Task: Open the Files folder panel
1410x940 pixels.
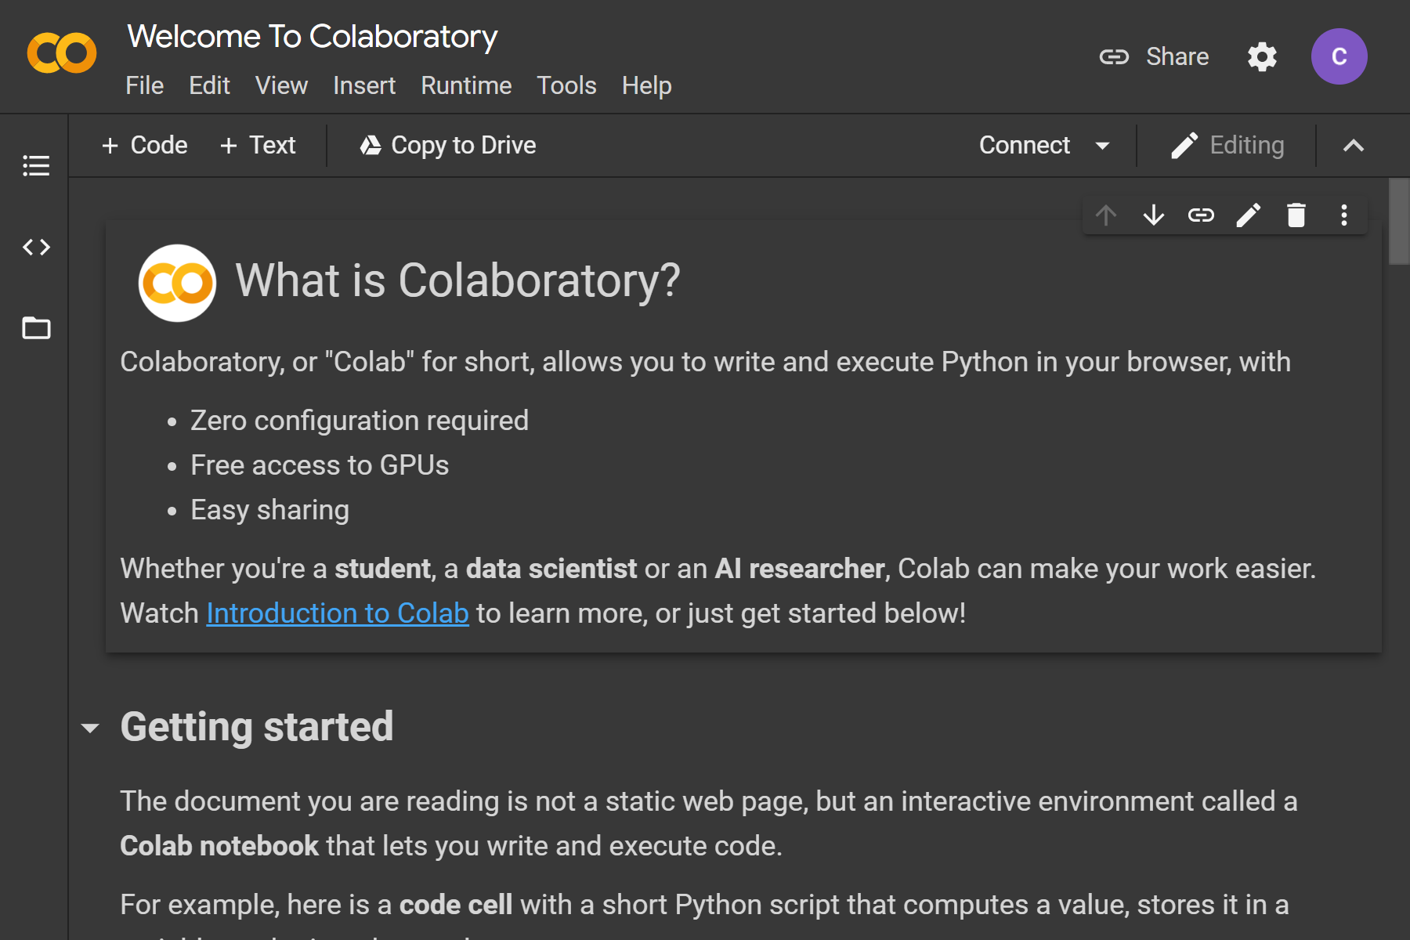Action: pos(36,328)
